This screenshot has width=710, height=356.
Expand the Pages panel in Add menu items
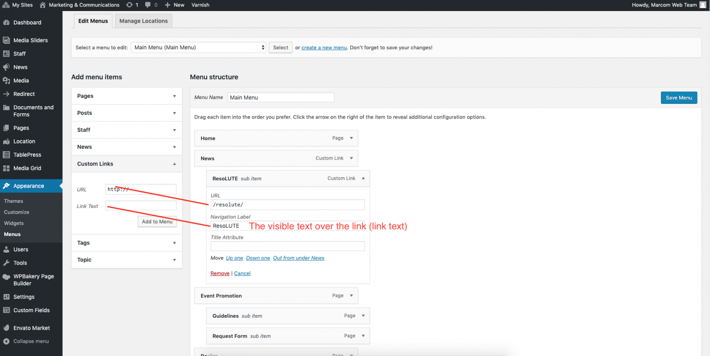(174, 96)
